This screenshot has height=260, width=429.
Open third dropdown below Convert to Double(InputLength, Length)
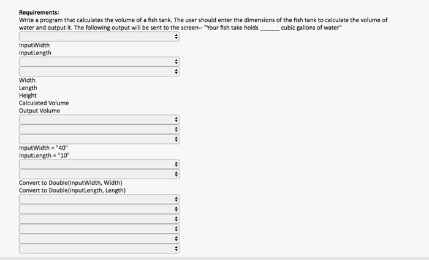(99, 219)
